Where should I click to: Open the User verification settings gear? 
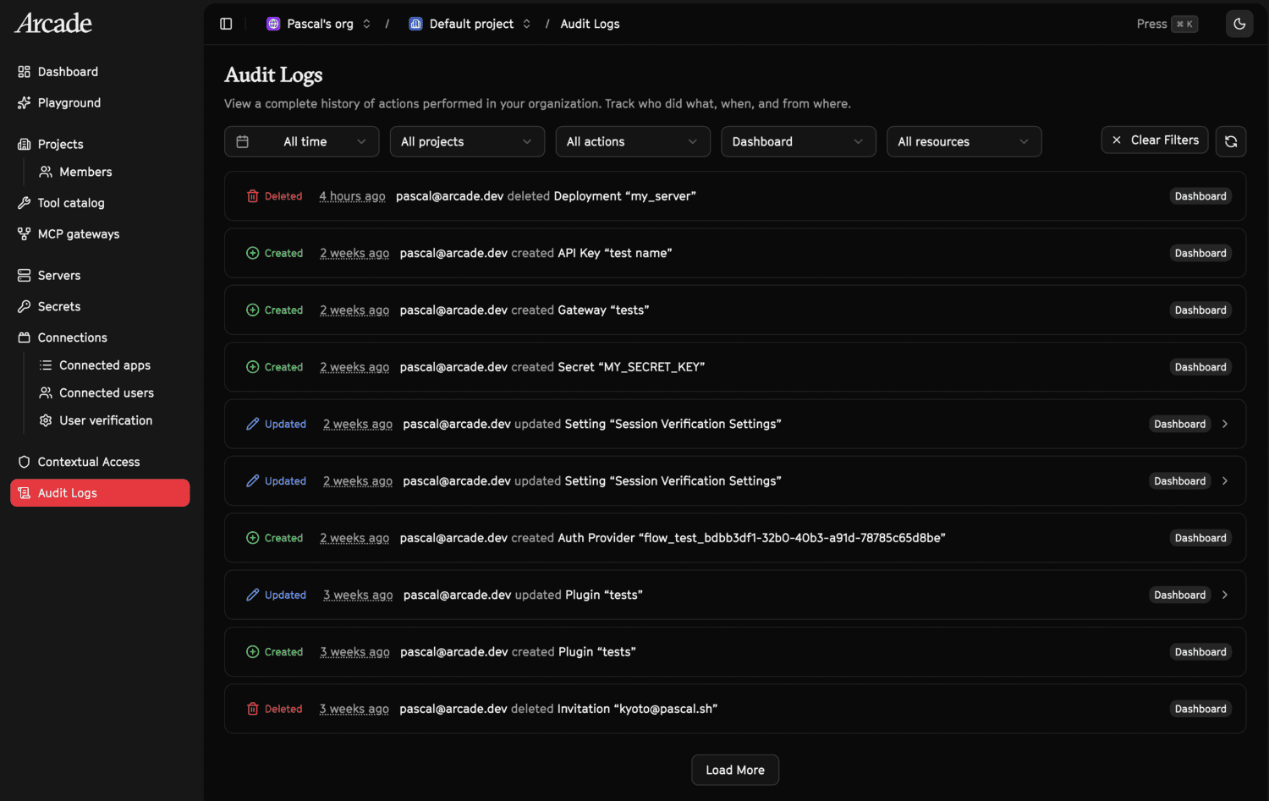[45, 420]
